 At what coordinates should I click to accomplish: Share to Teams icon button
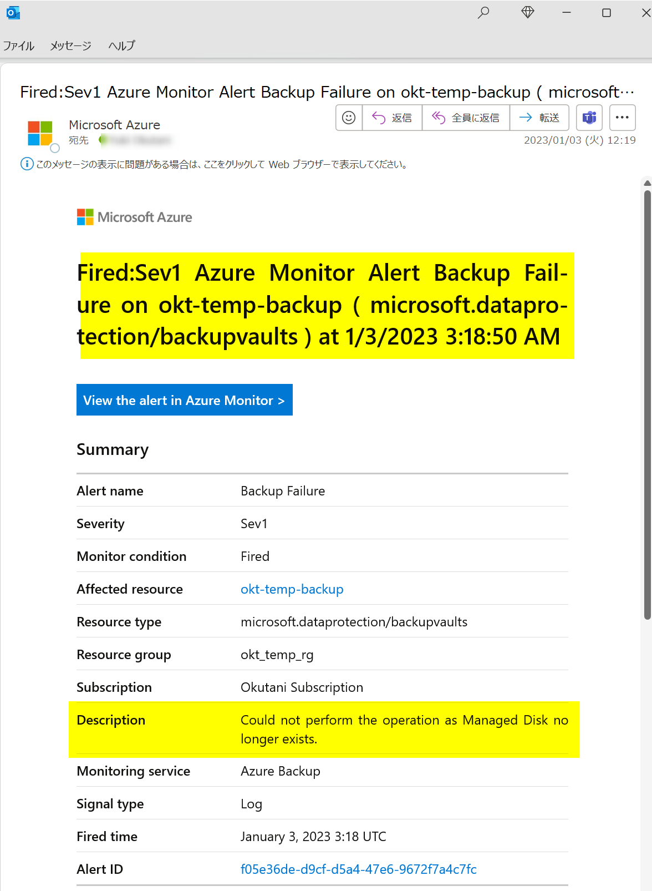point(589,118)
